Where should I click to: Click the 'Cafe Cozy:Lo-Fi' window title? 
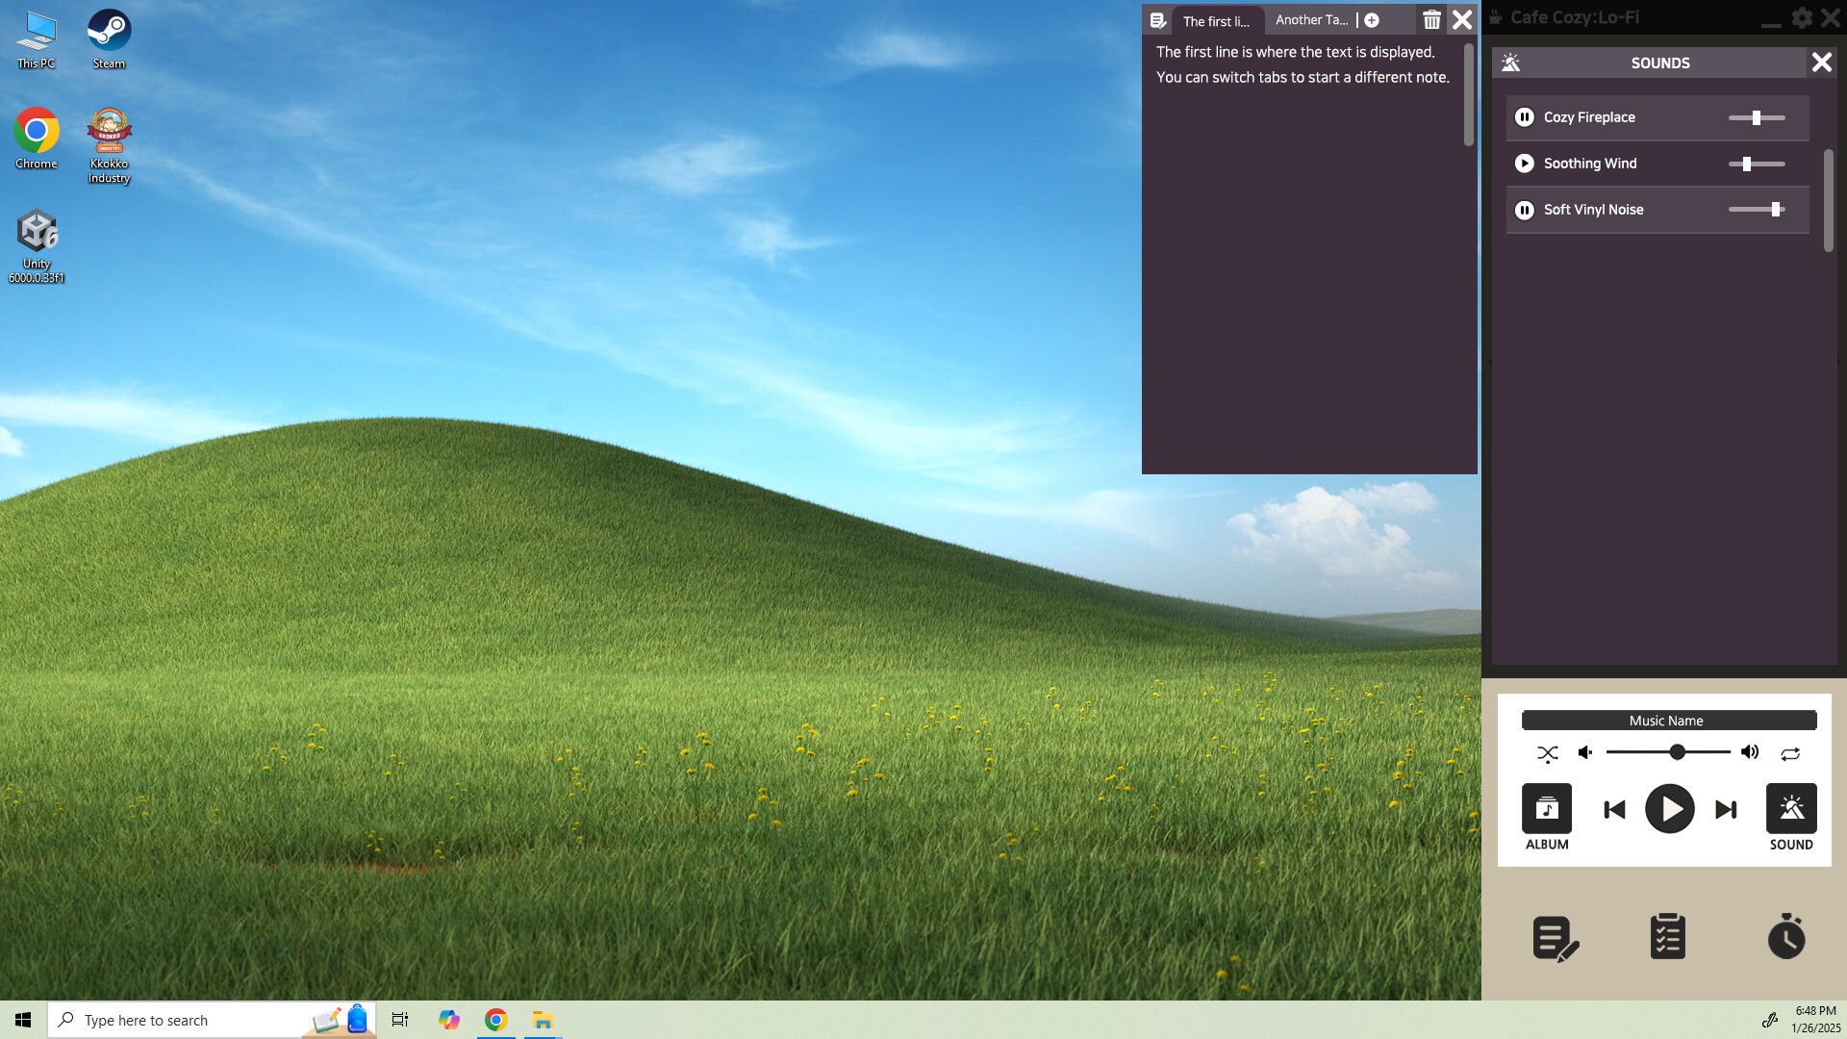coord(1575,17)
